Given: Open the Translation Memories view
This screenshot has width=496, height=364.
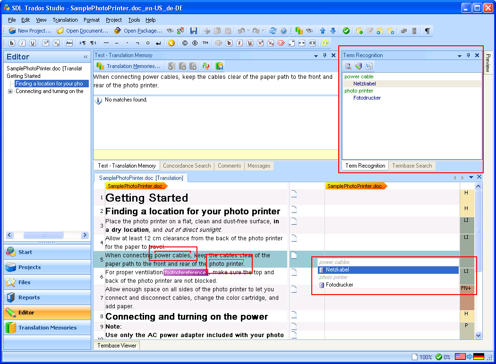Looking at the screenshot, I should (x=47, y=328).
